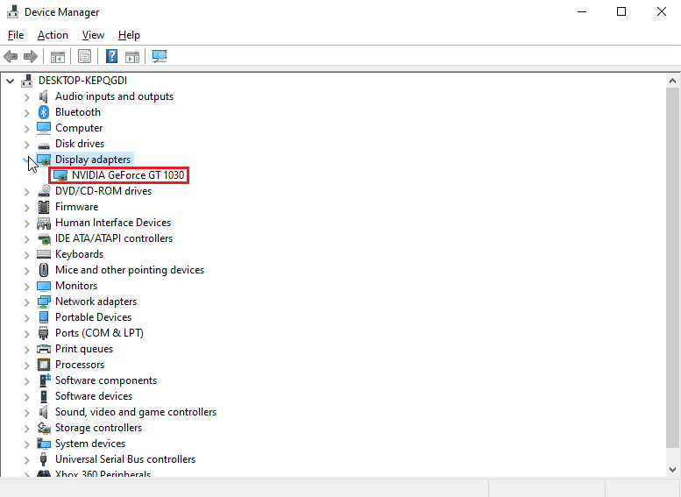Click the Mice mouse icon
Screen dimensions: 681x497
44,270
